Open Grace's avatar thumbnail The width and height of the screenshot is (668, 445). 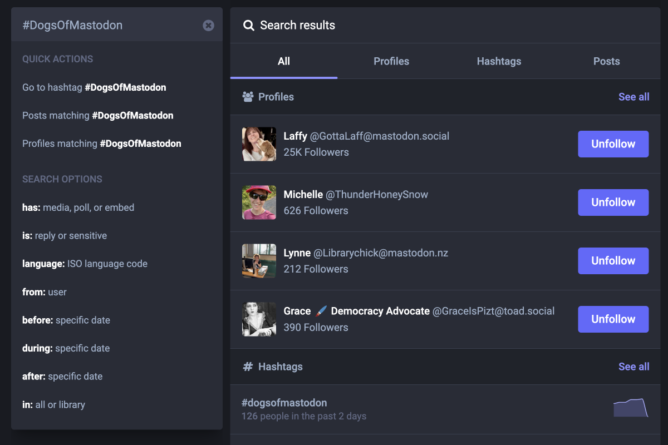pyautogui.click(x=259, y=319)
